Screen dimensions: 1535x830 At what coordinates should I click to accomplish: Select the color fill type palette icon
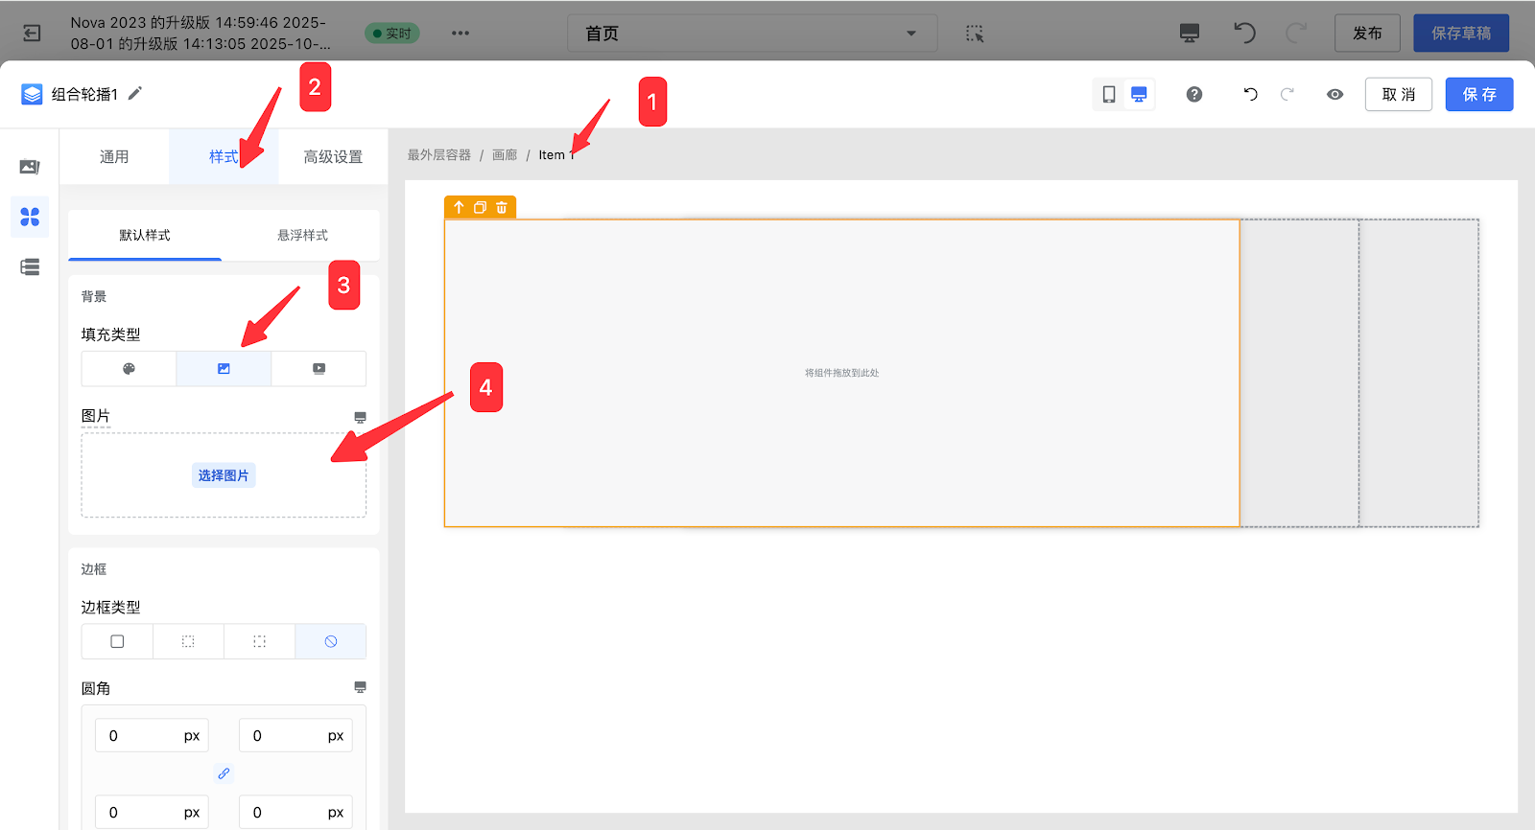pyautogui.click(x=129, y=369)
